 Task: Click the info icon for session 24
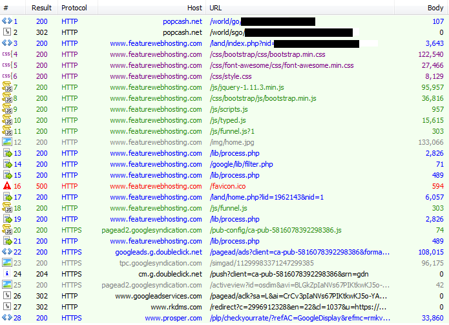pos(7,274)
